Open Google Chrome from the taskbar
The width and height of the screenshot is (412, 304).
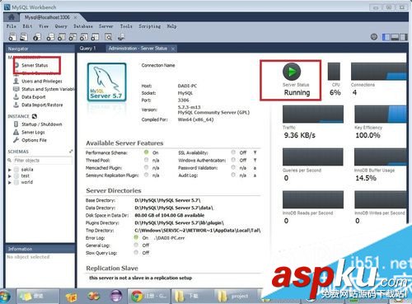pyautogui.click(x=149, y=297)
